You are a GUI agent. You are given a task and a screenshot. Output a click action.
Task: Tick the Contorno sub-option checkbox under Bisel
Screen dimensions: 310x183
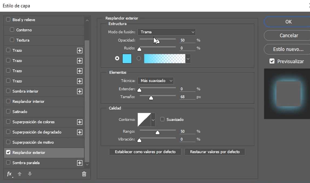point(12,30)
